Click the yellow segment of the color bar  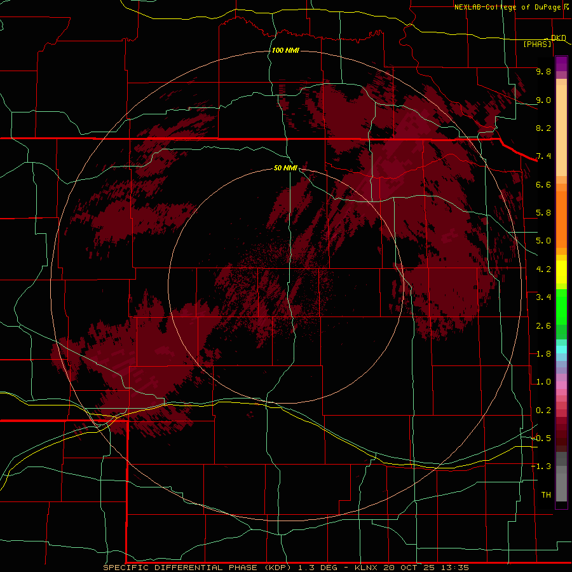point(561,272)
